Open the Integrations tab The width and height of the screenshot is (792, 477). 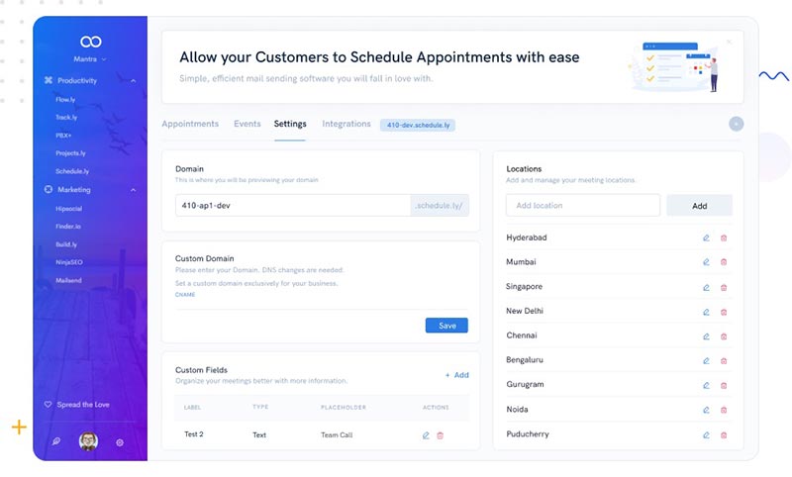tap(346, 125)
